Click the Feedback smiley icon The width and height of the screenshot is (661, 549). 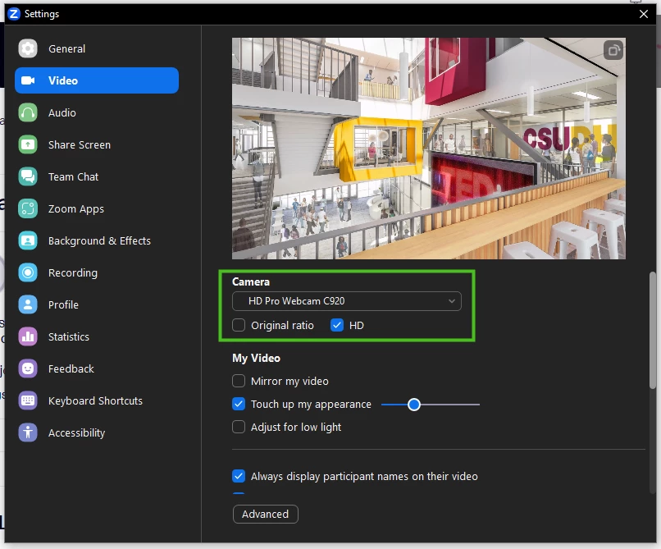pyautogui.click(x=28, y=368)
